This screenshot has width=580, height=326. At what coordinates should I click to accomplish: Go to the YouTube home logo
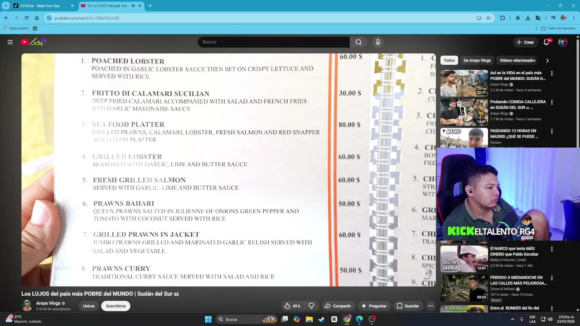point(33,42)
